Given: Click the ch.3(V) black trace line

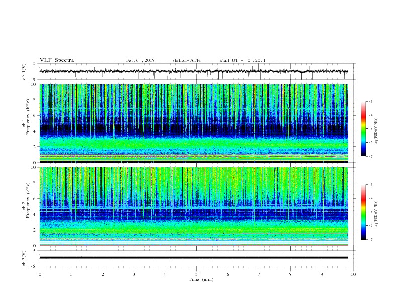Looking at the screenshot, I should pyautogui.click(x=193, y=258).
